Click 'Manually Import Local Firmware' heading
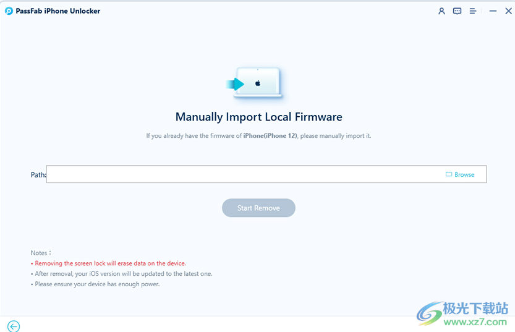Image resolution: width=515 pixels, height=332 pixels. (x=259, y=117)
